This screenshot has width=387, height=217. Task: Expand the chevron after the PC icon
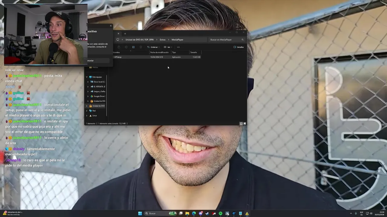[x=122, y=39]
